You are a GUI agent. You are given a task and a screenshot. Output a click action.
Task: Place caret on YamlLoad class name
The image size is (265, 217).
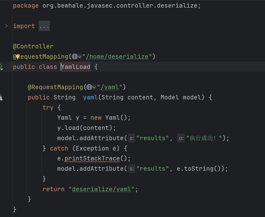[76, 67]
